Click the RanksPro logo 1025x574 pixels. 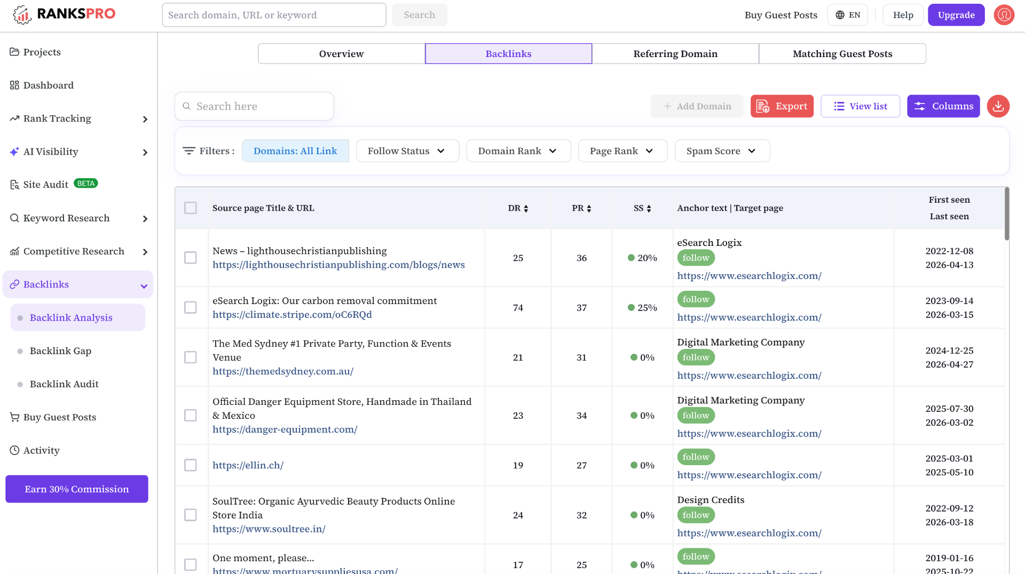pyautogui.click(x=64, y=14)
